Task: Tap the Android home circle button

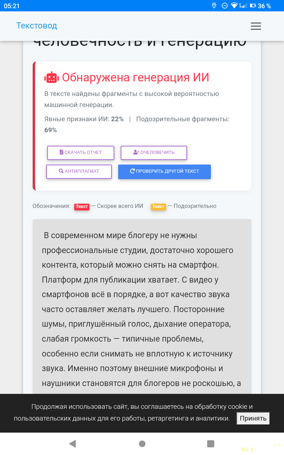Action: tap(142, 443)
